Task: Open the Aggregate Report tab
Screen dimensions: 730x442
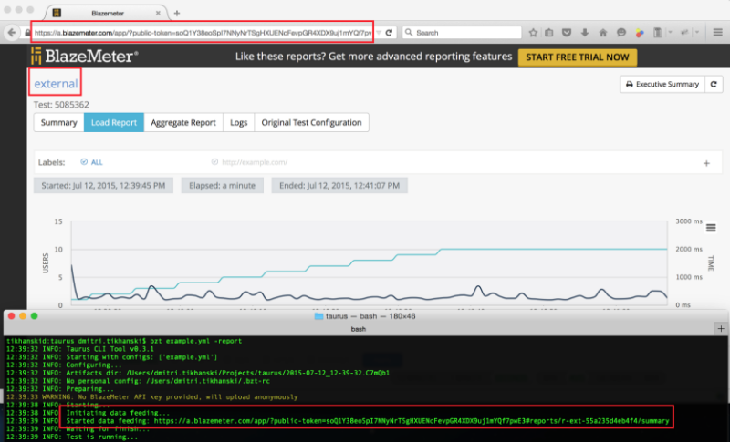Action: click(x=183, y=122)
